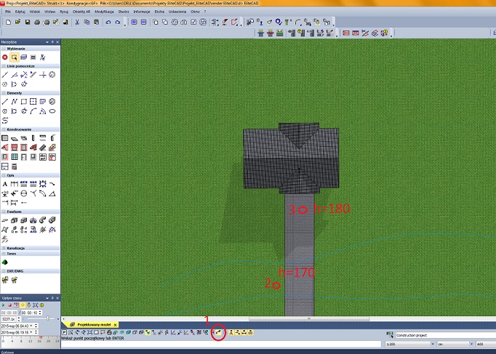
Task: Click the first wall tool in Konstruowanie
Action: point(5,138)
